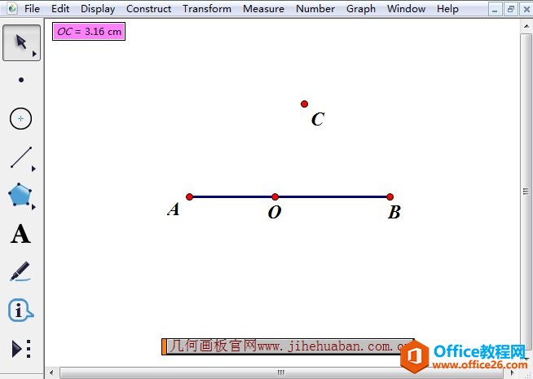This screenshot has height=379, width=533.
Task: Select the Information tool
Action: 20,310
